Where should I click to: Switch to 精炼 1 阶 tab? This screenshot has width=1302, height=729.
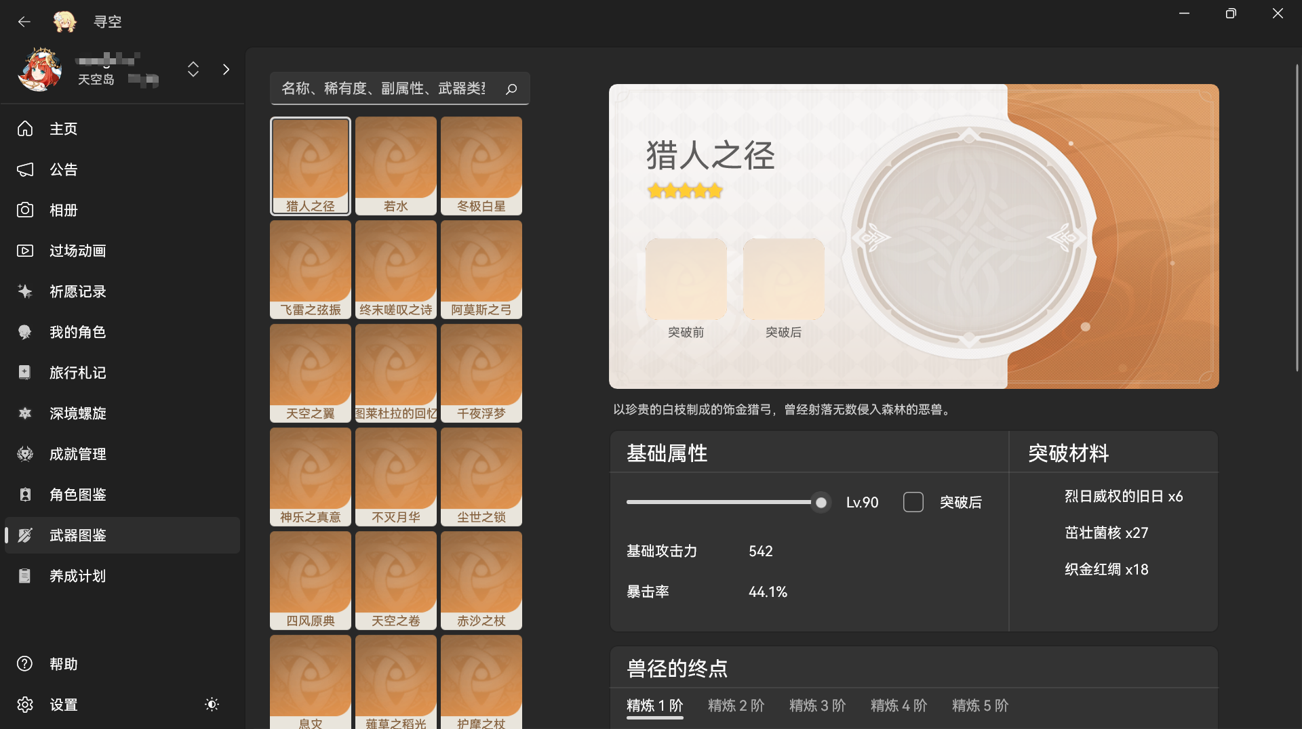coord(655,705)
